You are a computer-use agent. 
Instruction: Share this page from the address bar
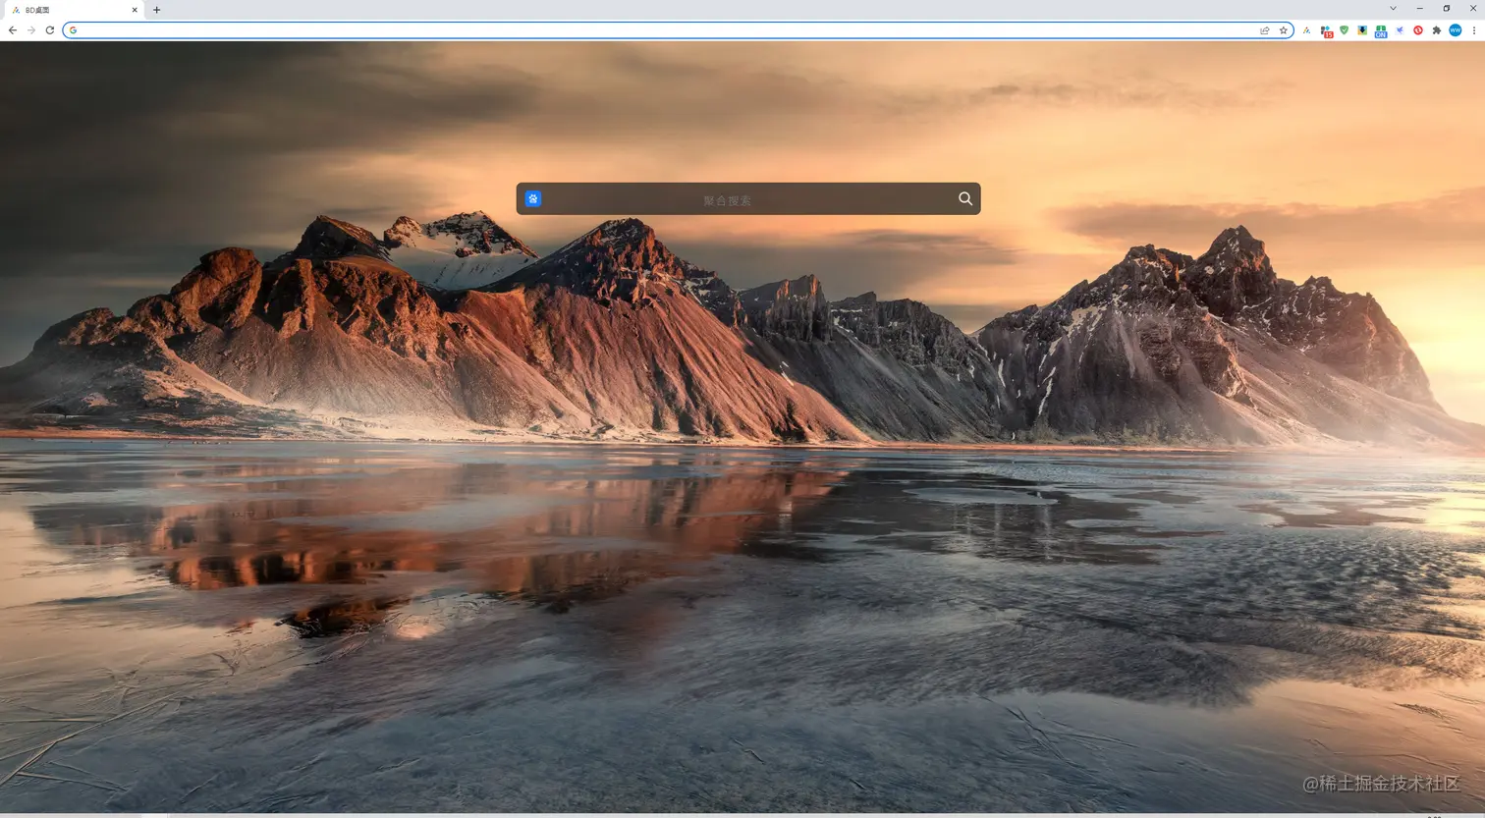1265,30
